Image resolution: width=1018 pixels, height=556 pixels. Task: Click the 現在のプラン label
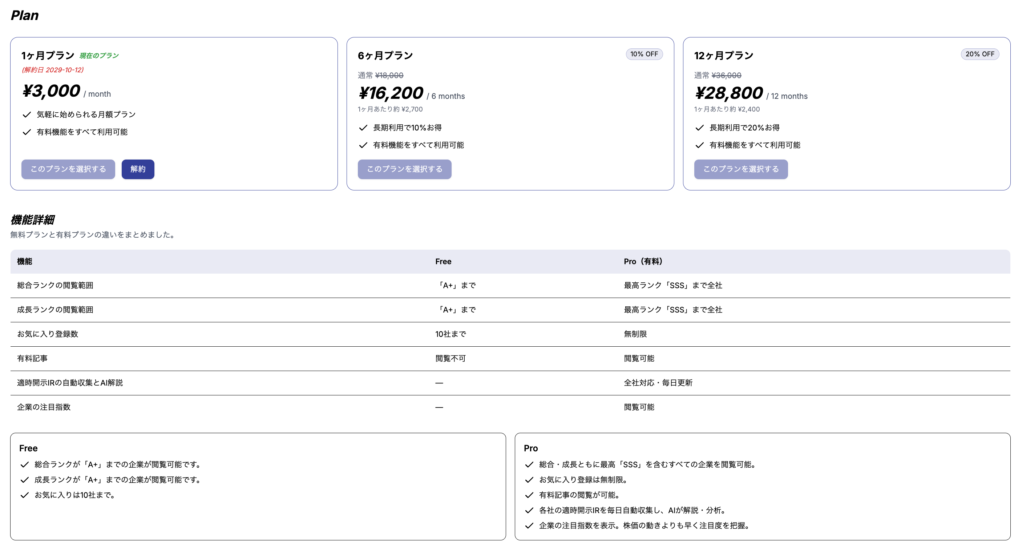[99, 56]
